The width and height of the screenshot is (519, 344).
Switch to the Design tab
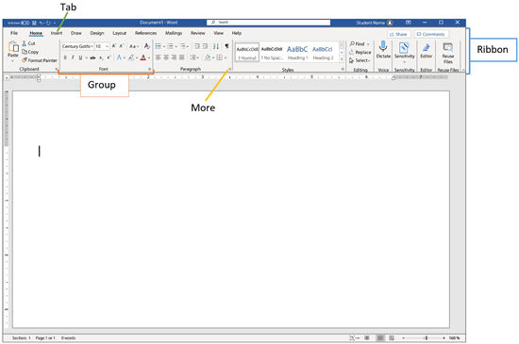pos(97,33)
